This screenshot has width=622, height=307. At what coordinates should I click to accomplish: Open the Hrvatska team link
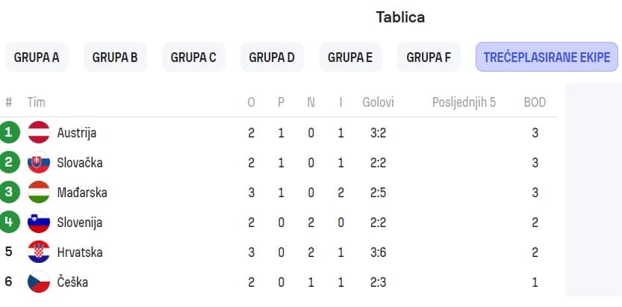[x=80, y=252]
